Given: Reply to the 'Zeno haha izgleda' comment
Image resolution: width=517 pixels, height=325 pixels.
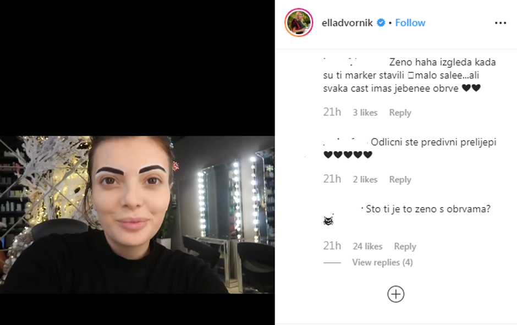Looking at the screenshot, I should pos(400,113).
